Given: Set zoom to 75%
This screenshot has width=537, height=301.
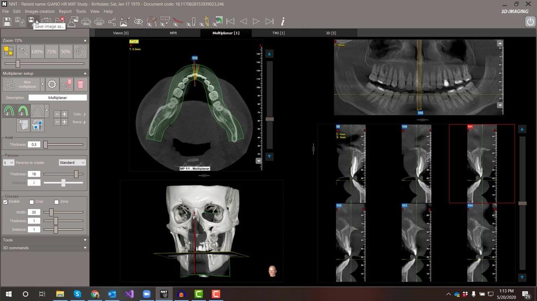Looking at the screenshot, I should click(x=51, y=51).
